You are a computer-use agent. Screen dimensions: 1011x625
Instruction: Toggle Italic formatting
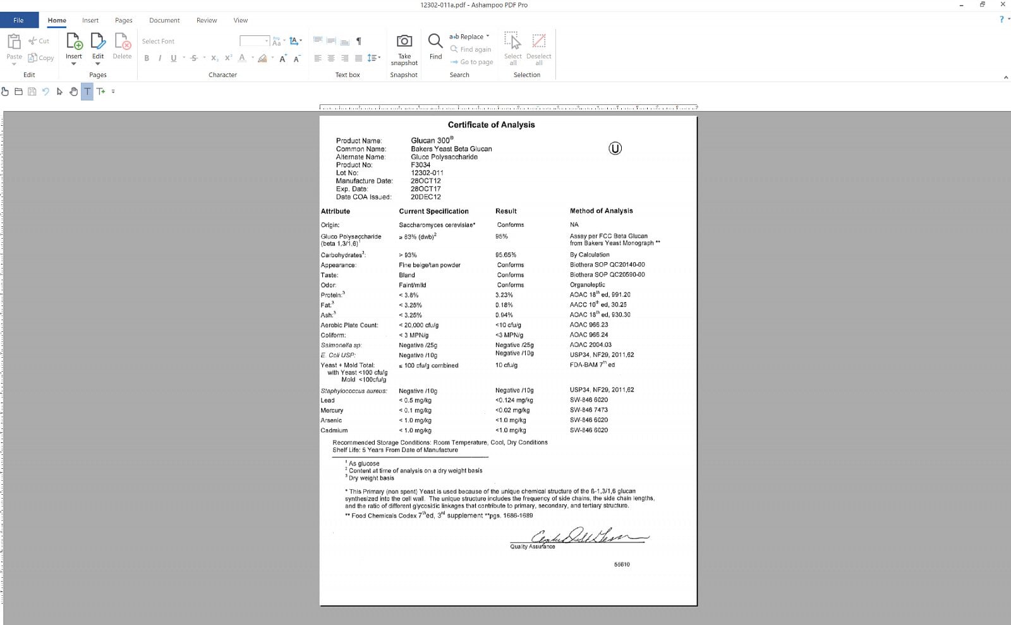(160, 58)
